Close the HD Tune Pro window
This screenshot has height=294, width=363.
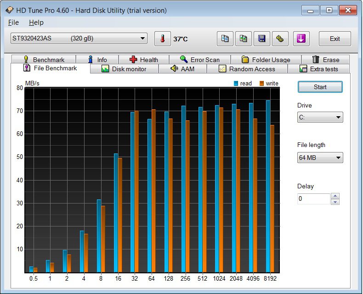[348, 11]
